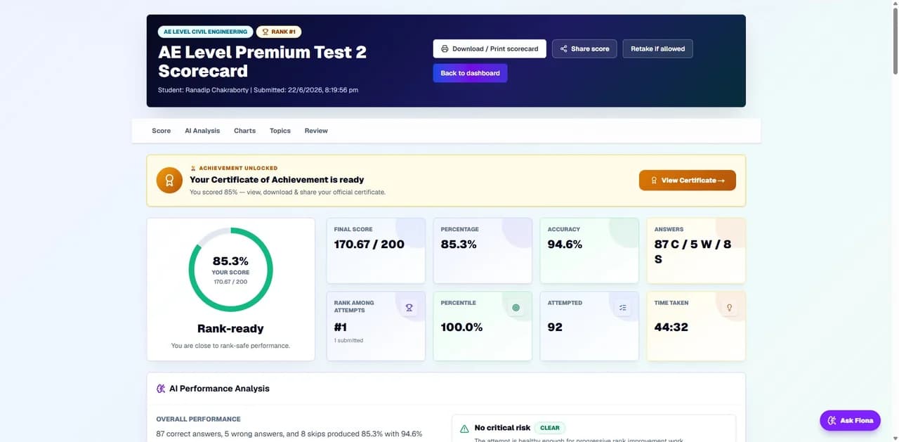Click the Percentile value 100.0%
Image resolution: width=899 pixels, height=442 pixels.
tap(461, 327)
